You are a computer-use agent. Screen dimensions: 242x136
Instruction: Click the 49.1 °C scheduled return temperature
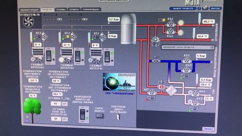click(x=57, y=94)
